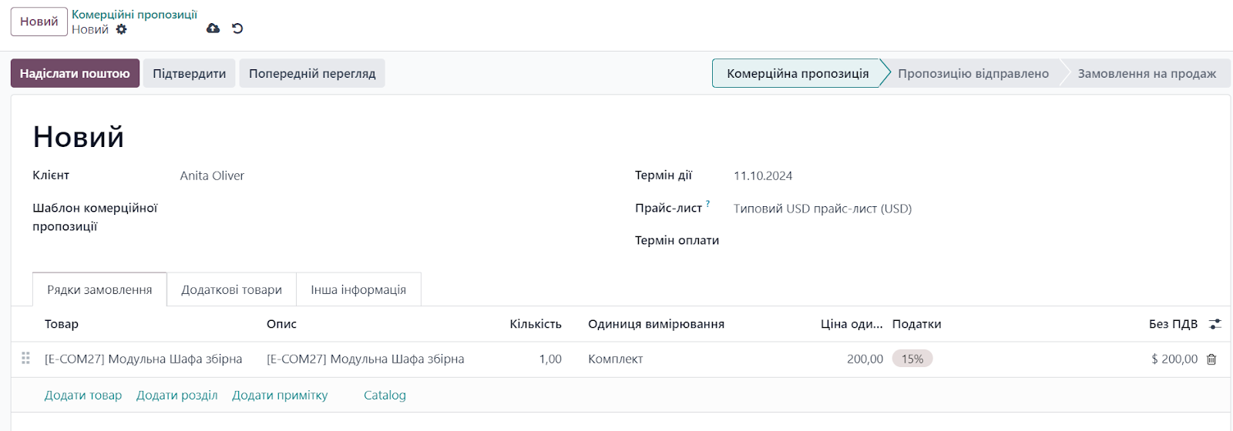Click the Додати товар link
1233x431 pixels.
tap(83, 395)
